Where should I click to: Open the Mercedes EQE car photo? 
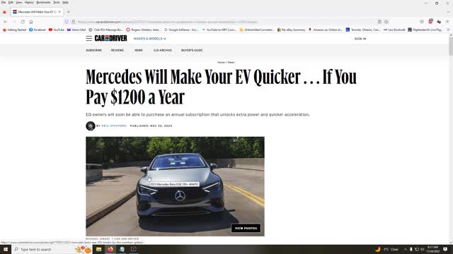point(175,186)
